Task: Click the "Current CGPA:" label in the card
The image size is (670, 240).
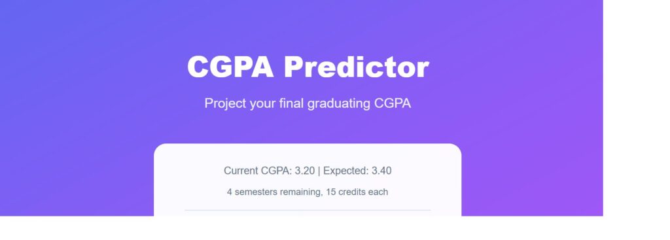Action: click(x=258, y=171)
